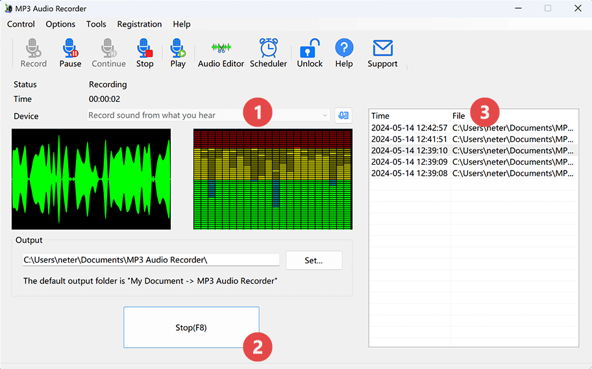592x369 pixels.
Task: Open the Help menu
Action: click(182, 24)
